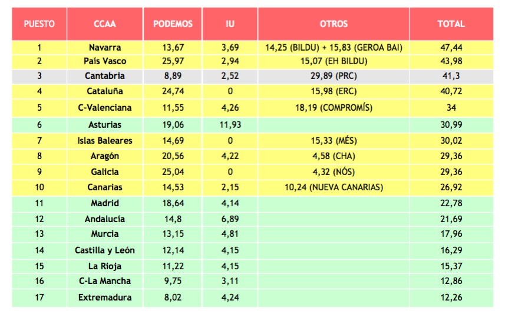Select the Asturias cell
Image resolution: width=505 pixels, height=317 pixels.
(x=104, y=125)
